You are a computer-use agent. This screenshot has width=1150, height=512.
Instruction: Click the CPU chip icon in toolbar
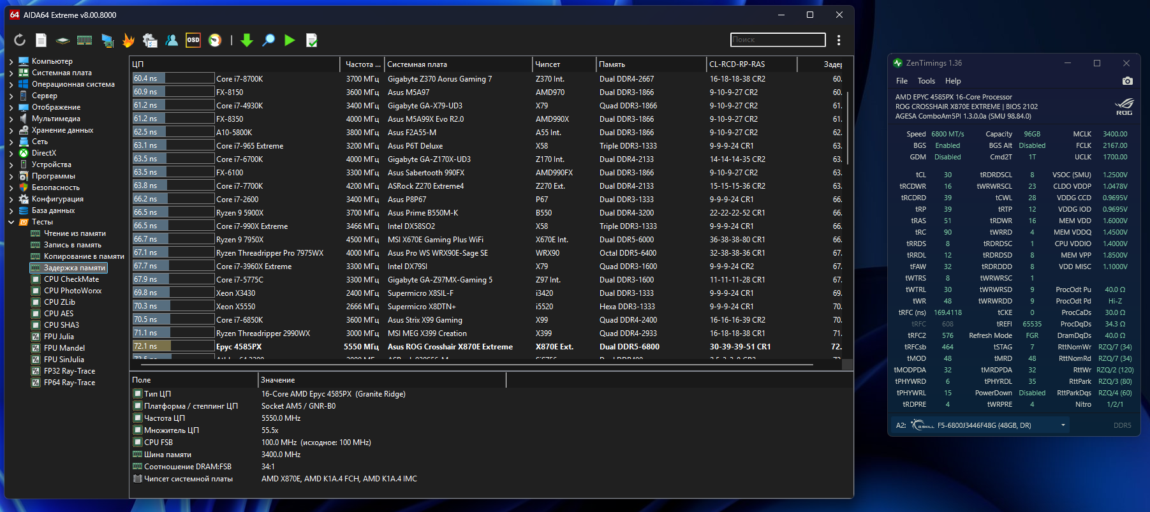click(63, 40)
